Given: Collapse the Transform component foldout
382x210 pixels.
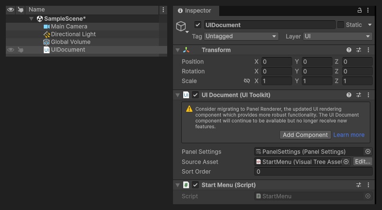Looking at the screenshot, I should coord(177,50).
